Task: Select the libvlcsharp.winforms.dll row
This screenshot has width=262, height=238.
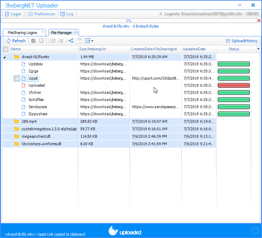Action: [109, 144]
